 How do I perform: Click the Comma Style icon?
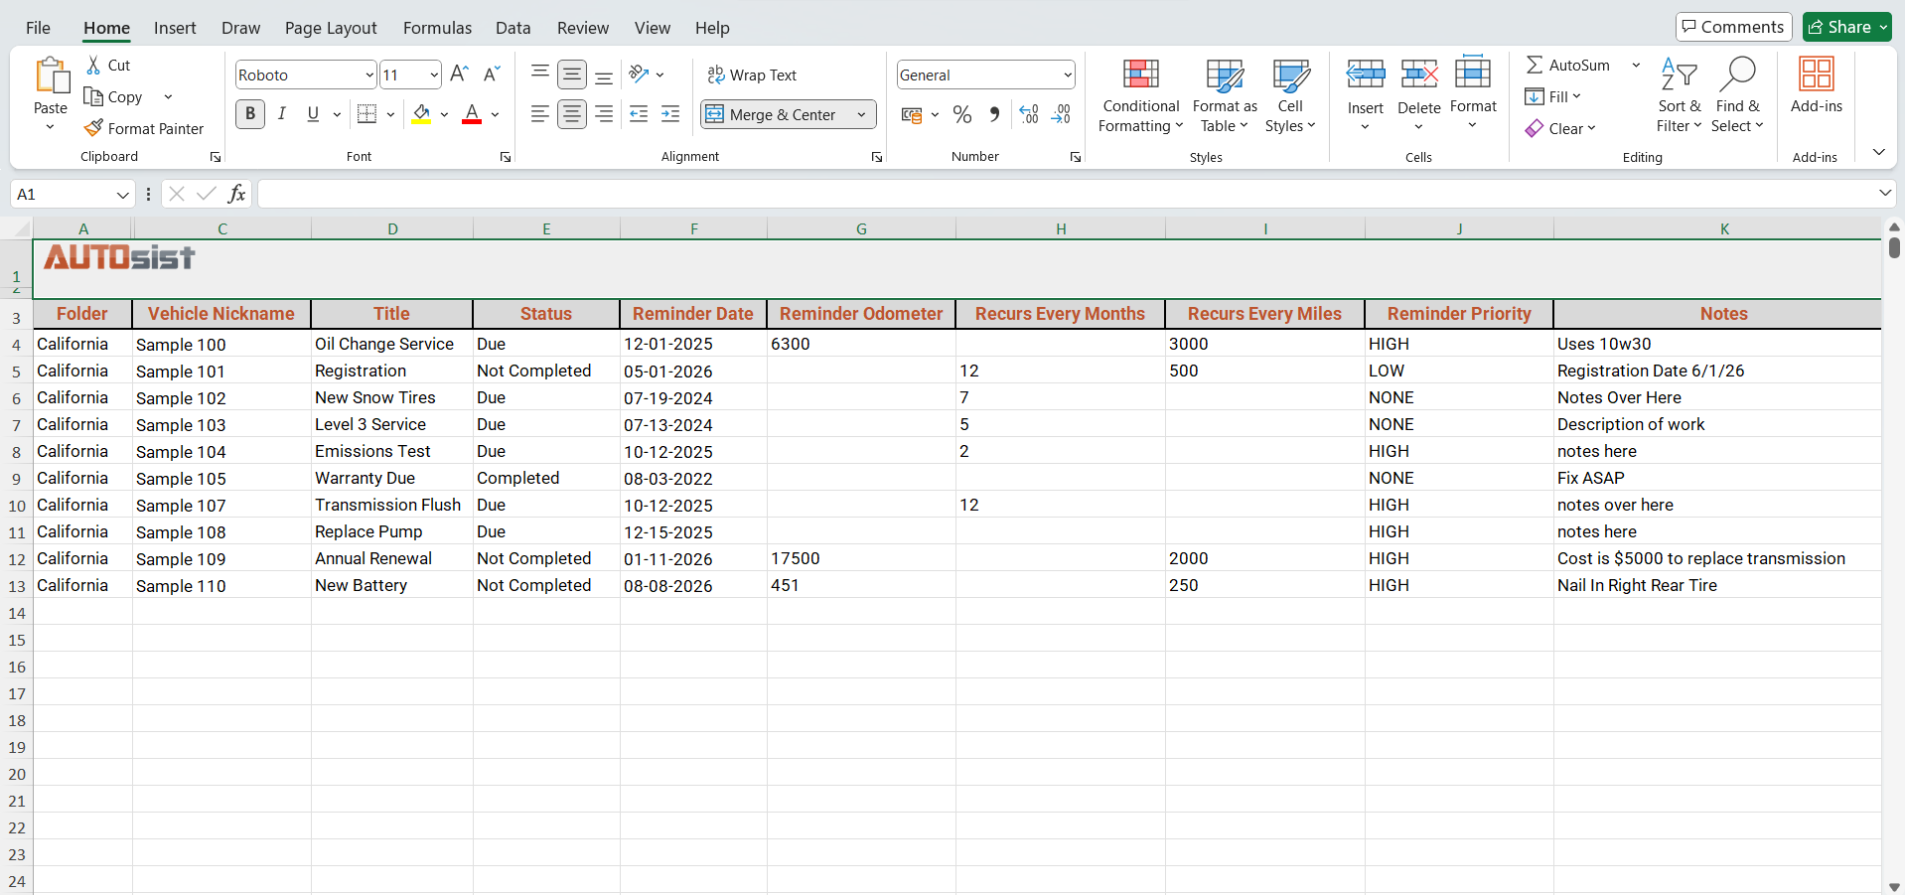[x=993, y=114]
